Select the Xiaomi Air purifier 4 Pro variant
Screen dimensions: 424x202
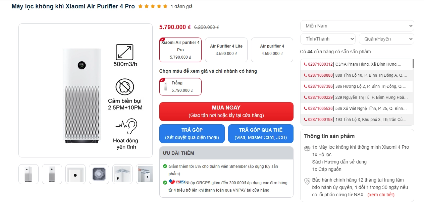coord(180,50)
